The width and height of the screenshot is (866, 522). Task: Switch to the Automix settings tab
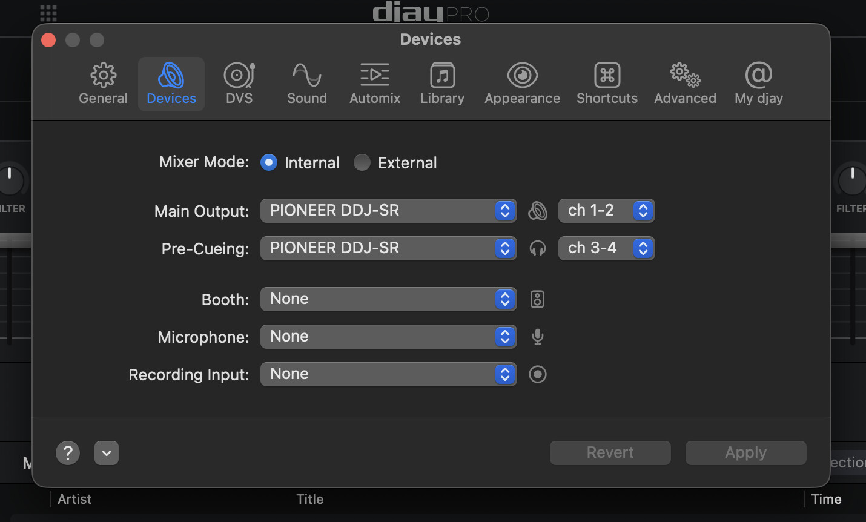point(375,84)
